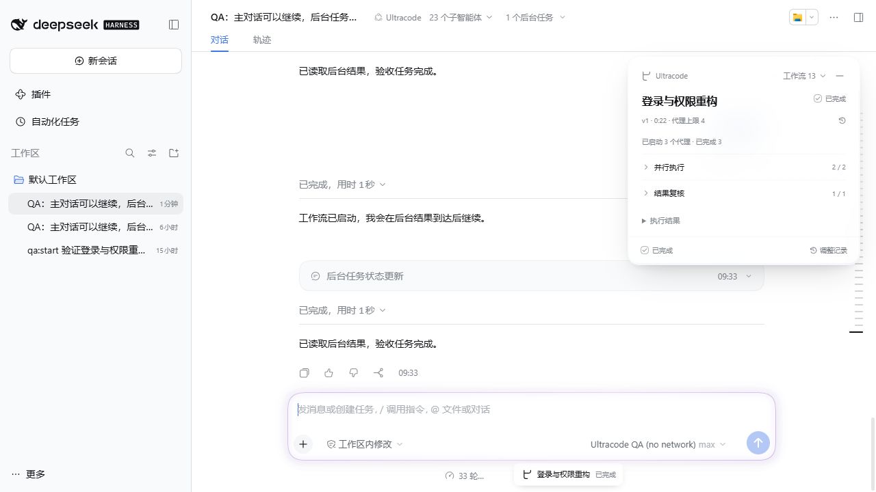The image size is (876, 492).
Task: Expand the 后台任务状态更新 card
Action: coord(531,276)
